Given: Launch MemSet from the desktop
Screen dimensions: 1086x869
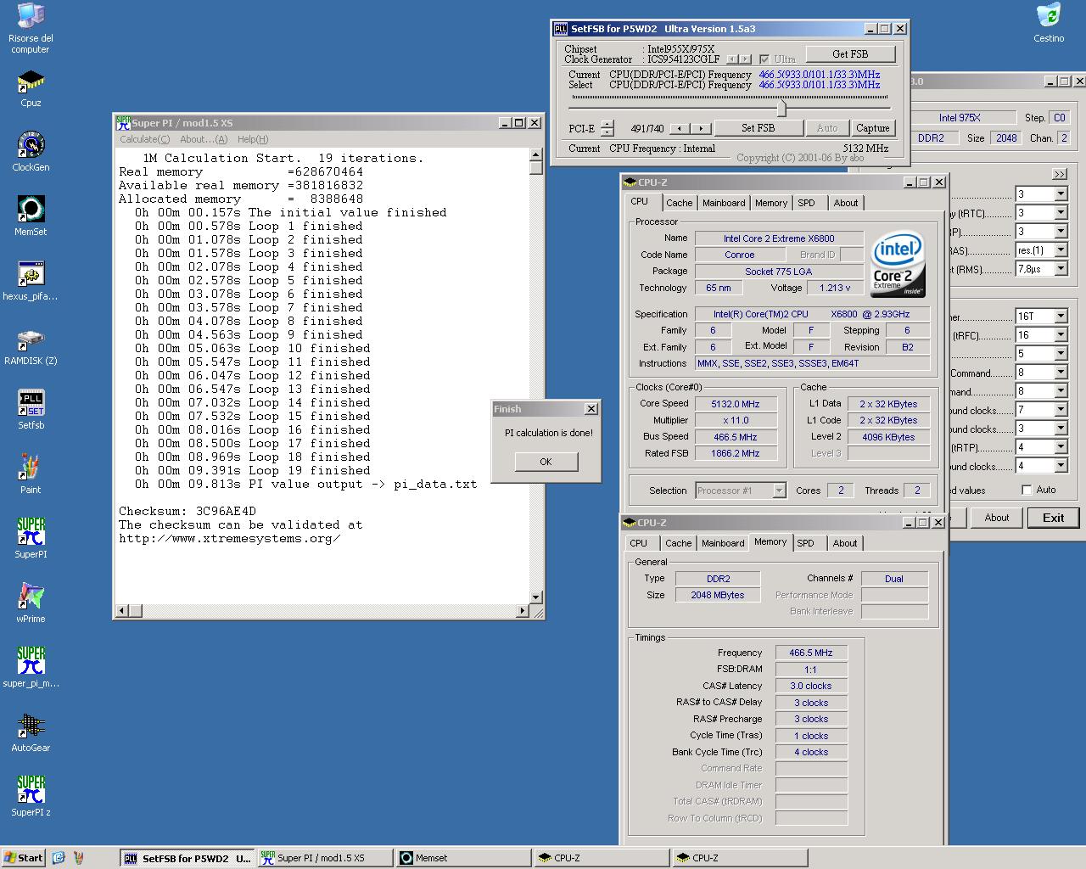Looking at the screenshot, I should tap(31, 216).
